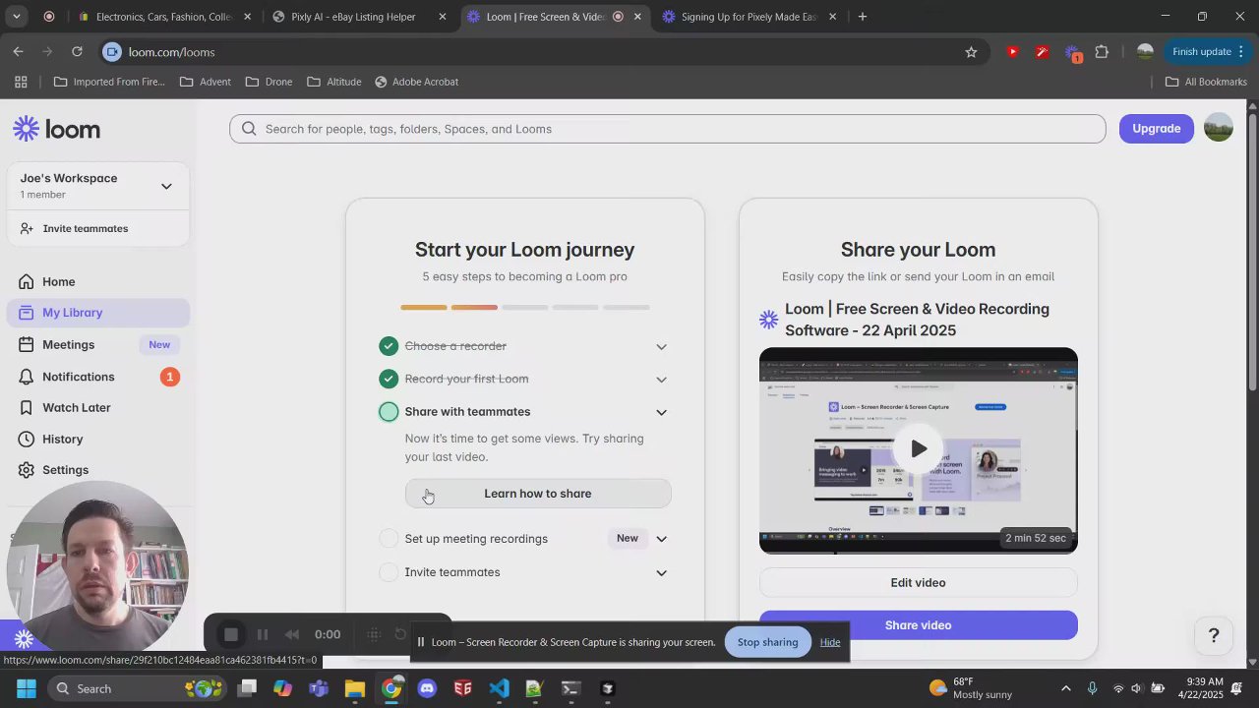Click the Loom icon below camera bubble
Viewport: 1259px width, 708px height.
[24, 639]
